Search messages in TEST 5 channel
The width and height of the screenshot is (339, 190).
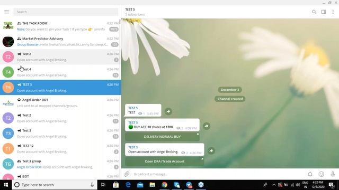click(314, 12)
